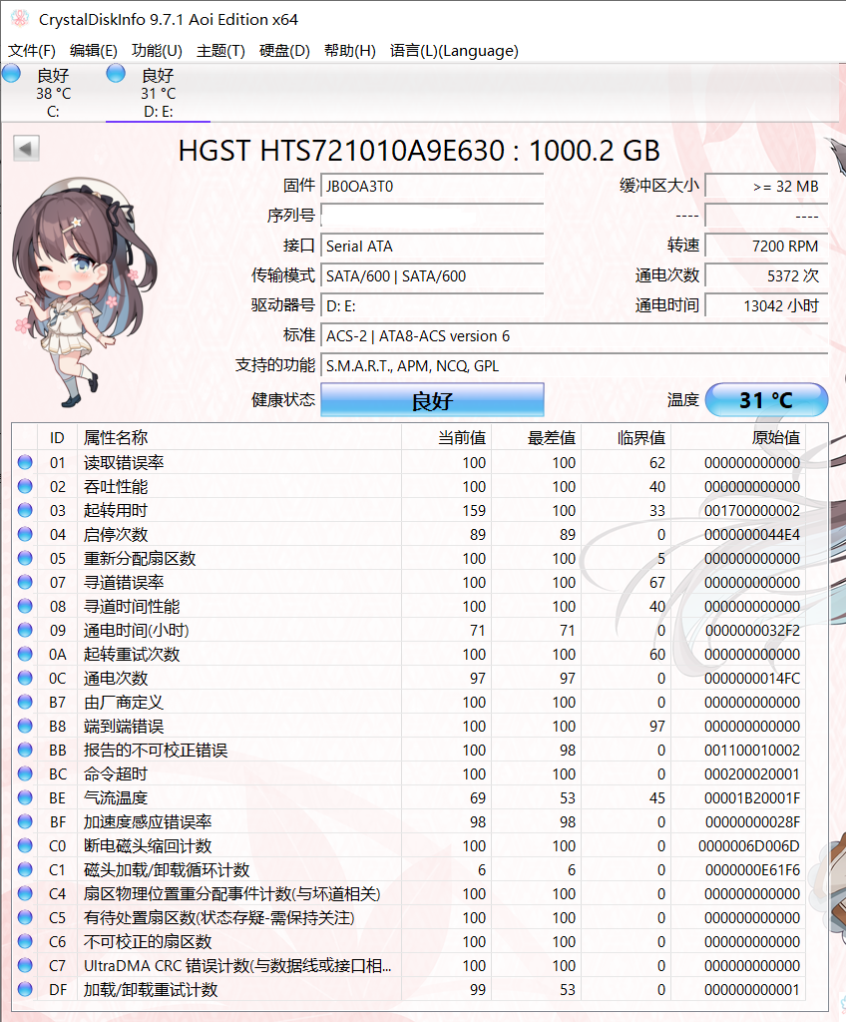846x1022 pixels.
Task: Click the blue status orb for drive C:
Action: pyautogui.click(x=11, y=74)
